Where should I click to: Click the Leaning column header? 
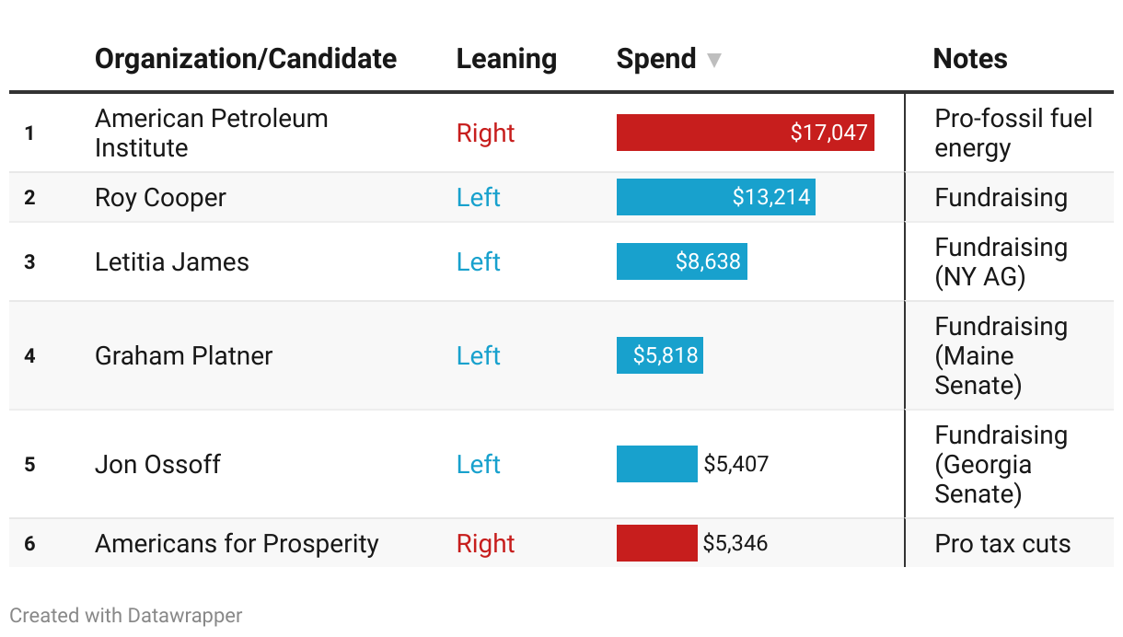pyautogui.click(x=506, y=59)
